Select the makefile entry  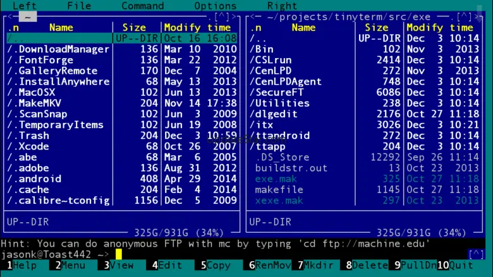[279, 189]
